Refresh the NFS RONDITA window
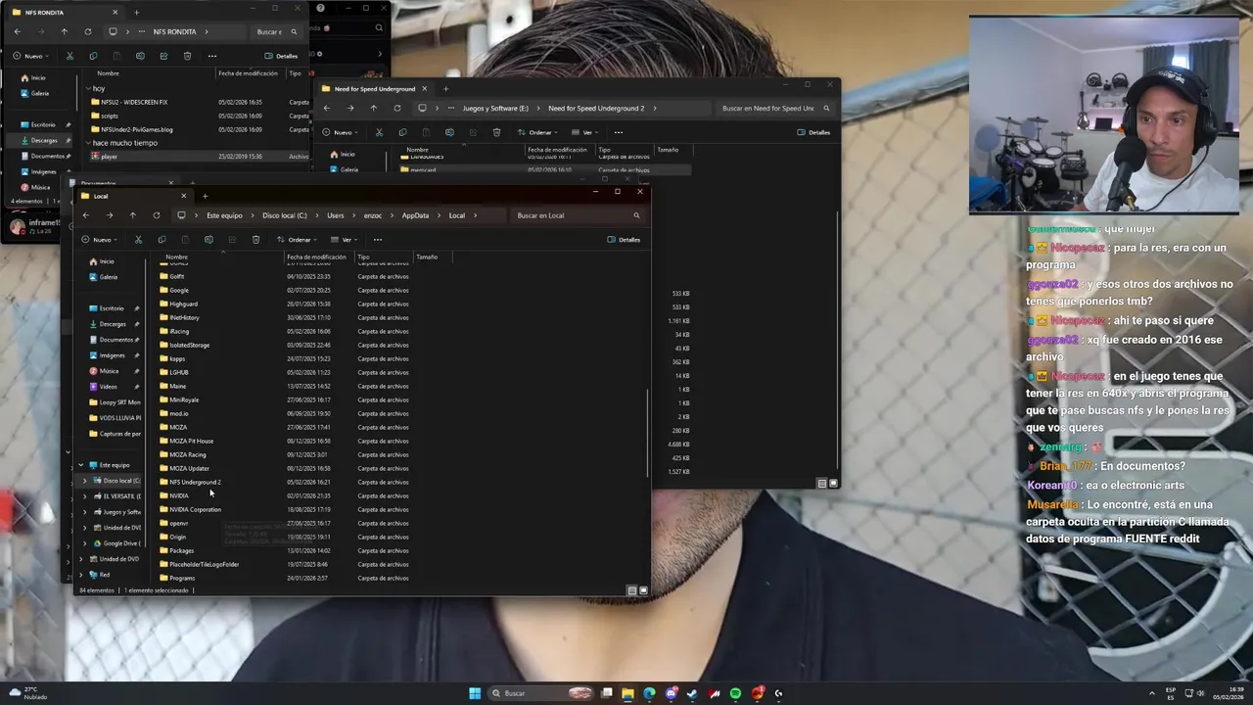 point(88,31)
